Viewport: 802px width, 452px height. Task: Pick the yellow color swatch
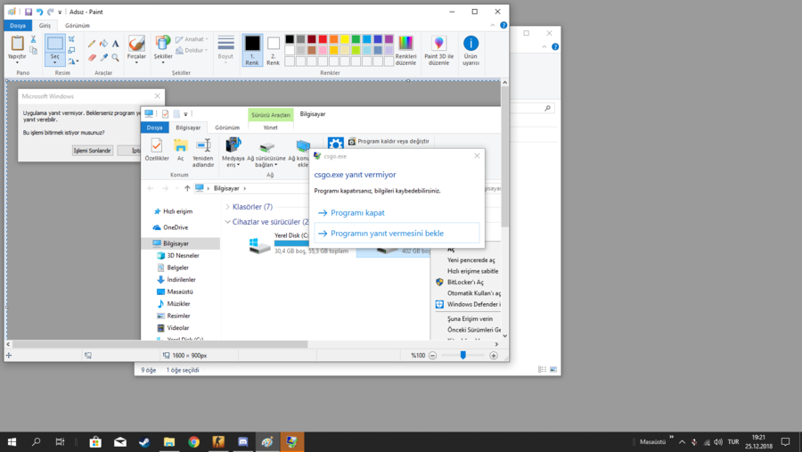345,39
